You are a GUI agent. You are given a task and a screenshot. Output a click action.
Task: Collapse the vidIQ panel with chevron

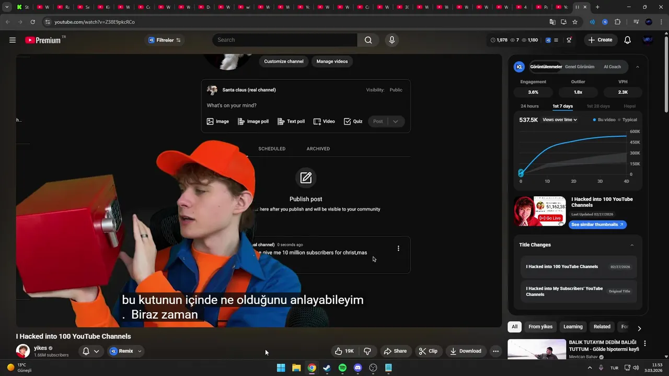[x=637, y=67]
